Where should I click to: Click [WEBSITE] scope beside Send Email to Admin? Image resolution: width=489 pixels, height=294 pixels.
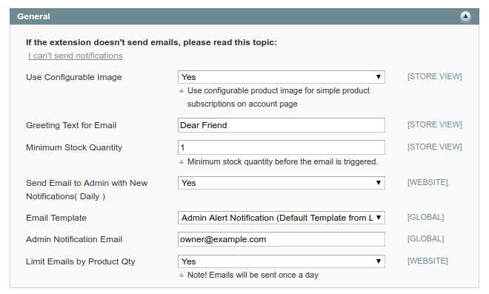pyautogui.click(x=428, y=182)
